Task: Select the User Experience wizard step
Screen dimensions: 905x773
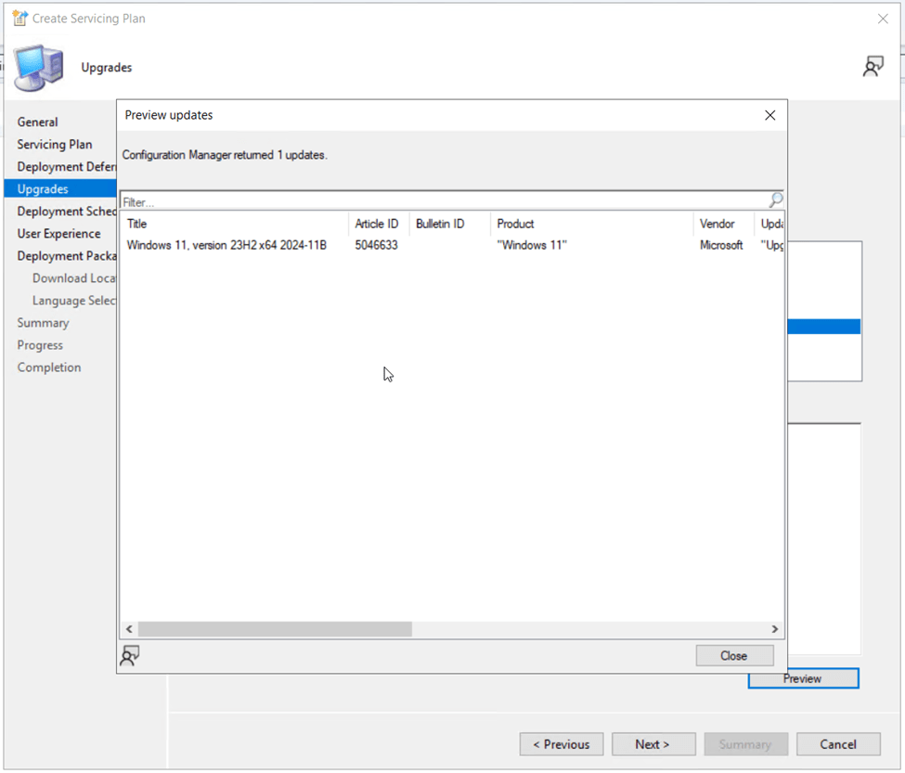Action: point(58,234)
